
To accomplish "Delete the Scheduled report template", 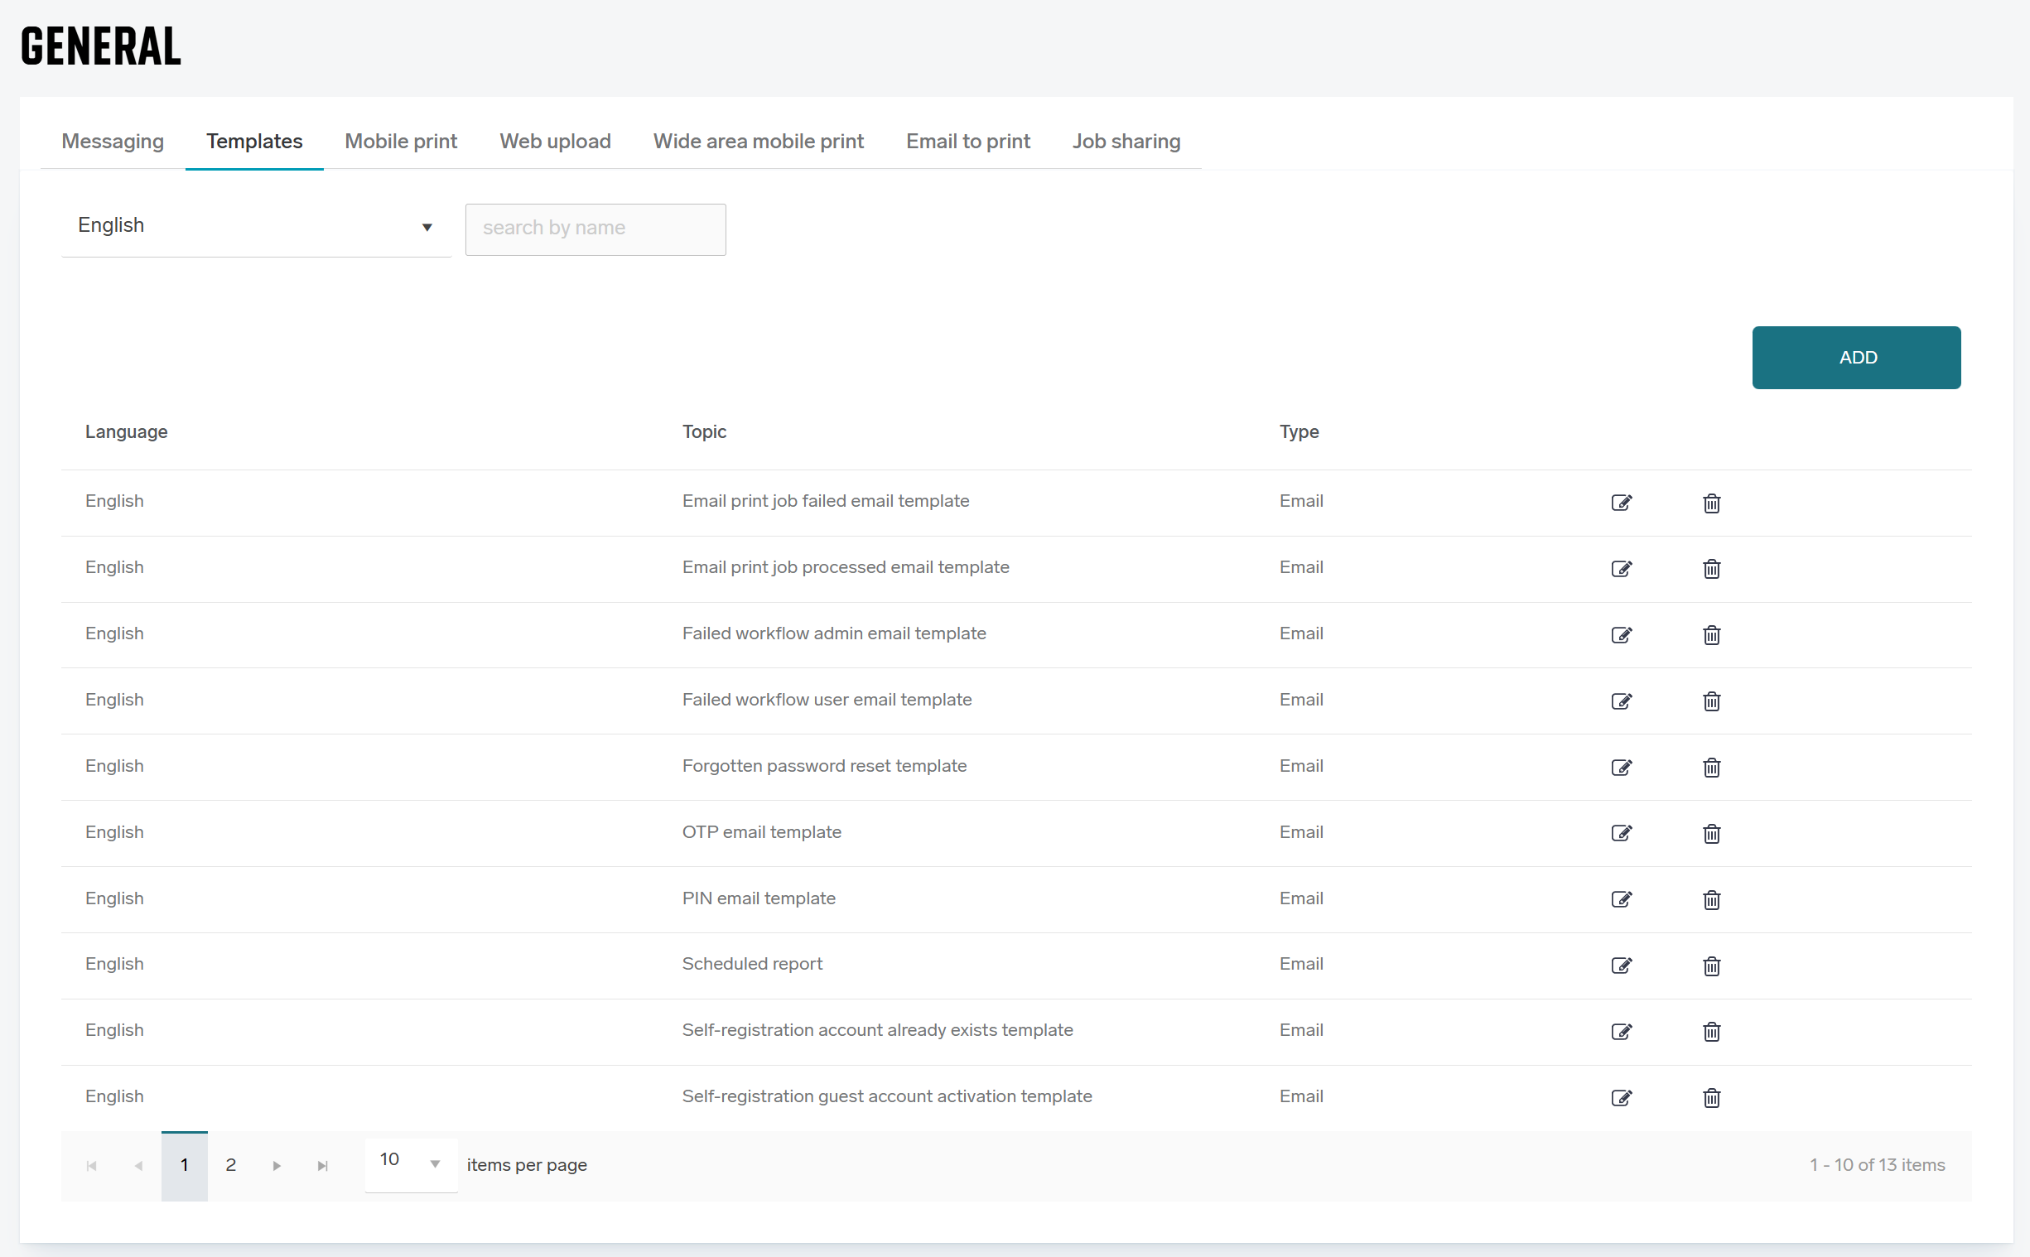I will pyautogui.click(x=1711, y=966).
